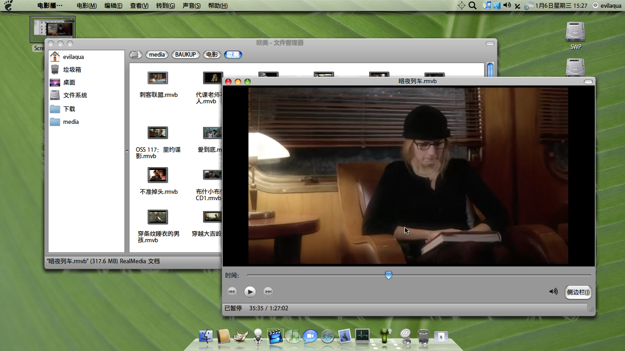Open the 查看(V) menu
Image resolution: width=625 pixels, height=351 pixels.
click(x=139, y=5)
